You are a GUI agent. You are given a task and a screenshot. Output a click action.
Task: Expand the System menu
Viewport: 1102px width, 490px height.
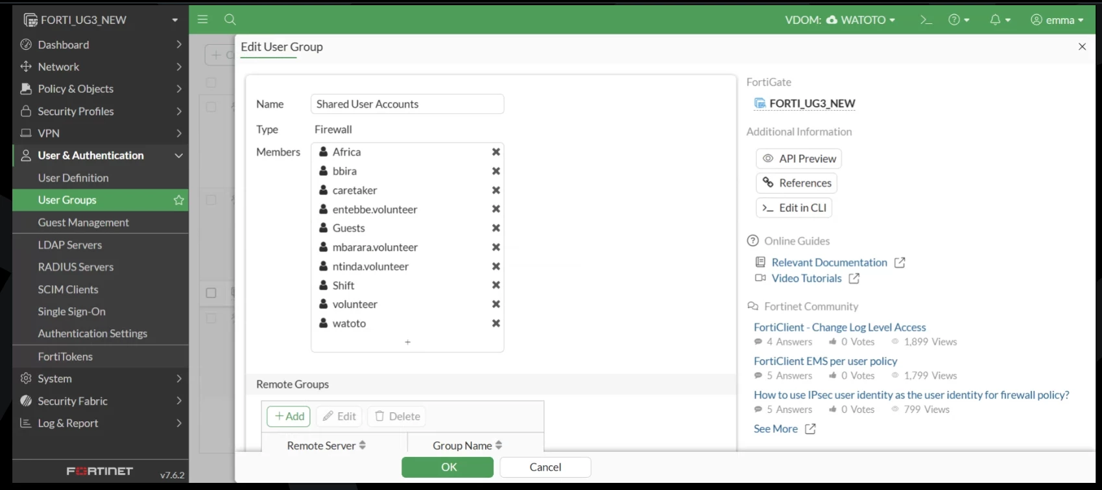pos(101,379)
